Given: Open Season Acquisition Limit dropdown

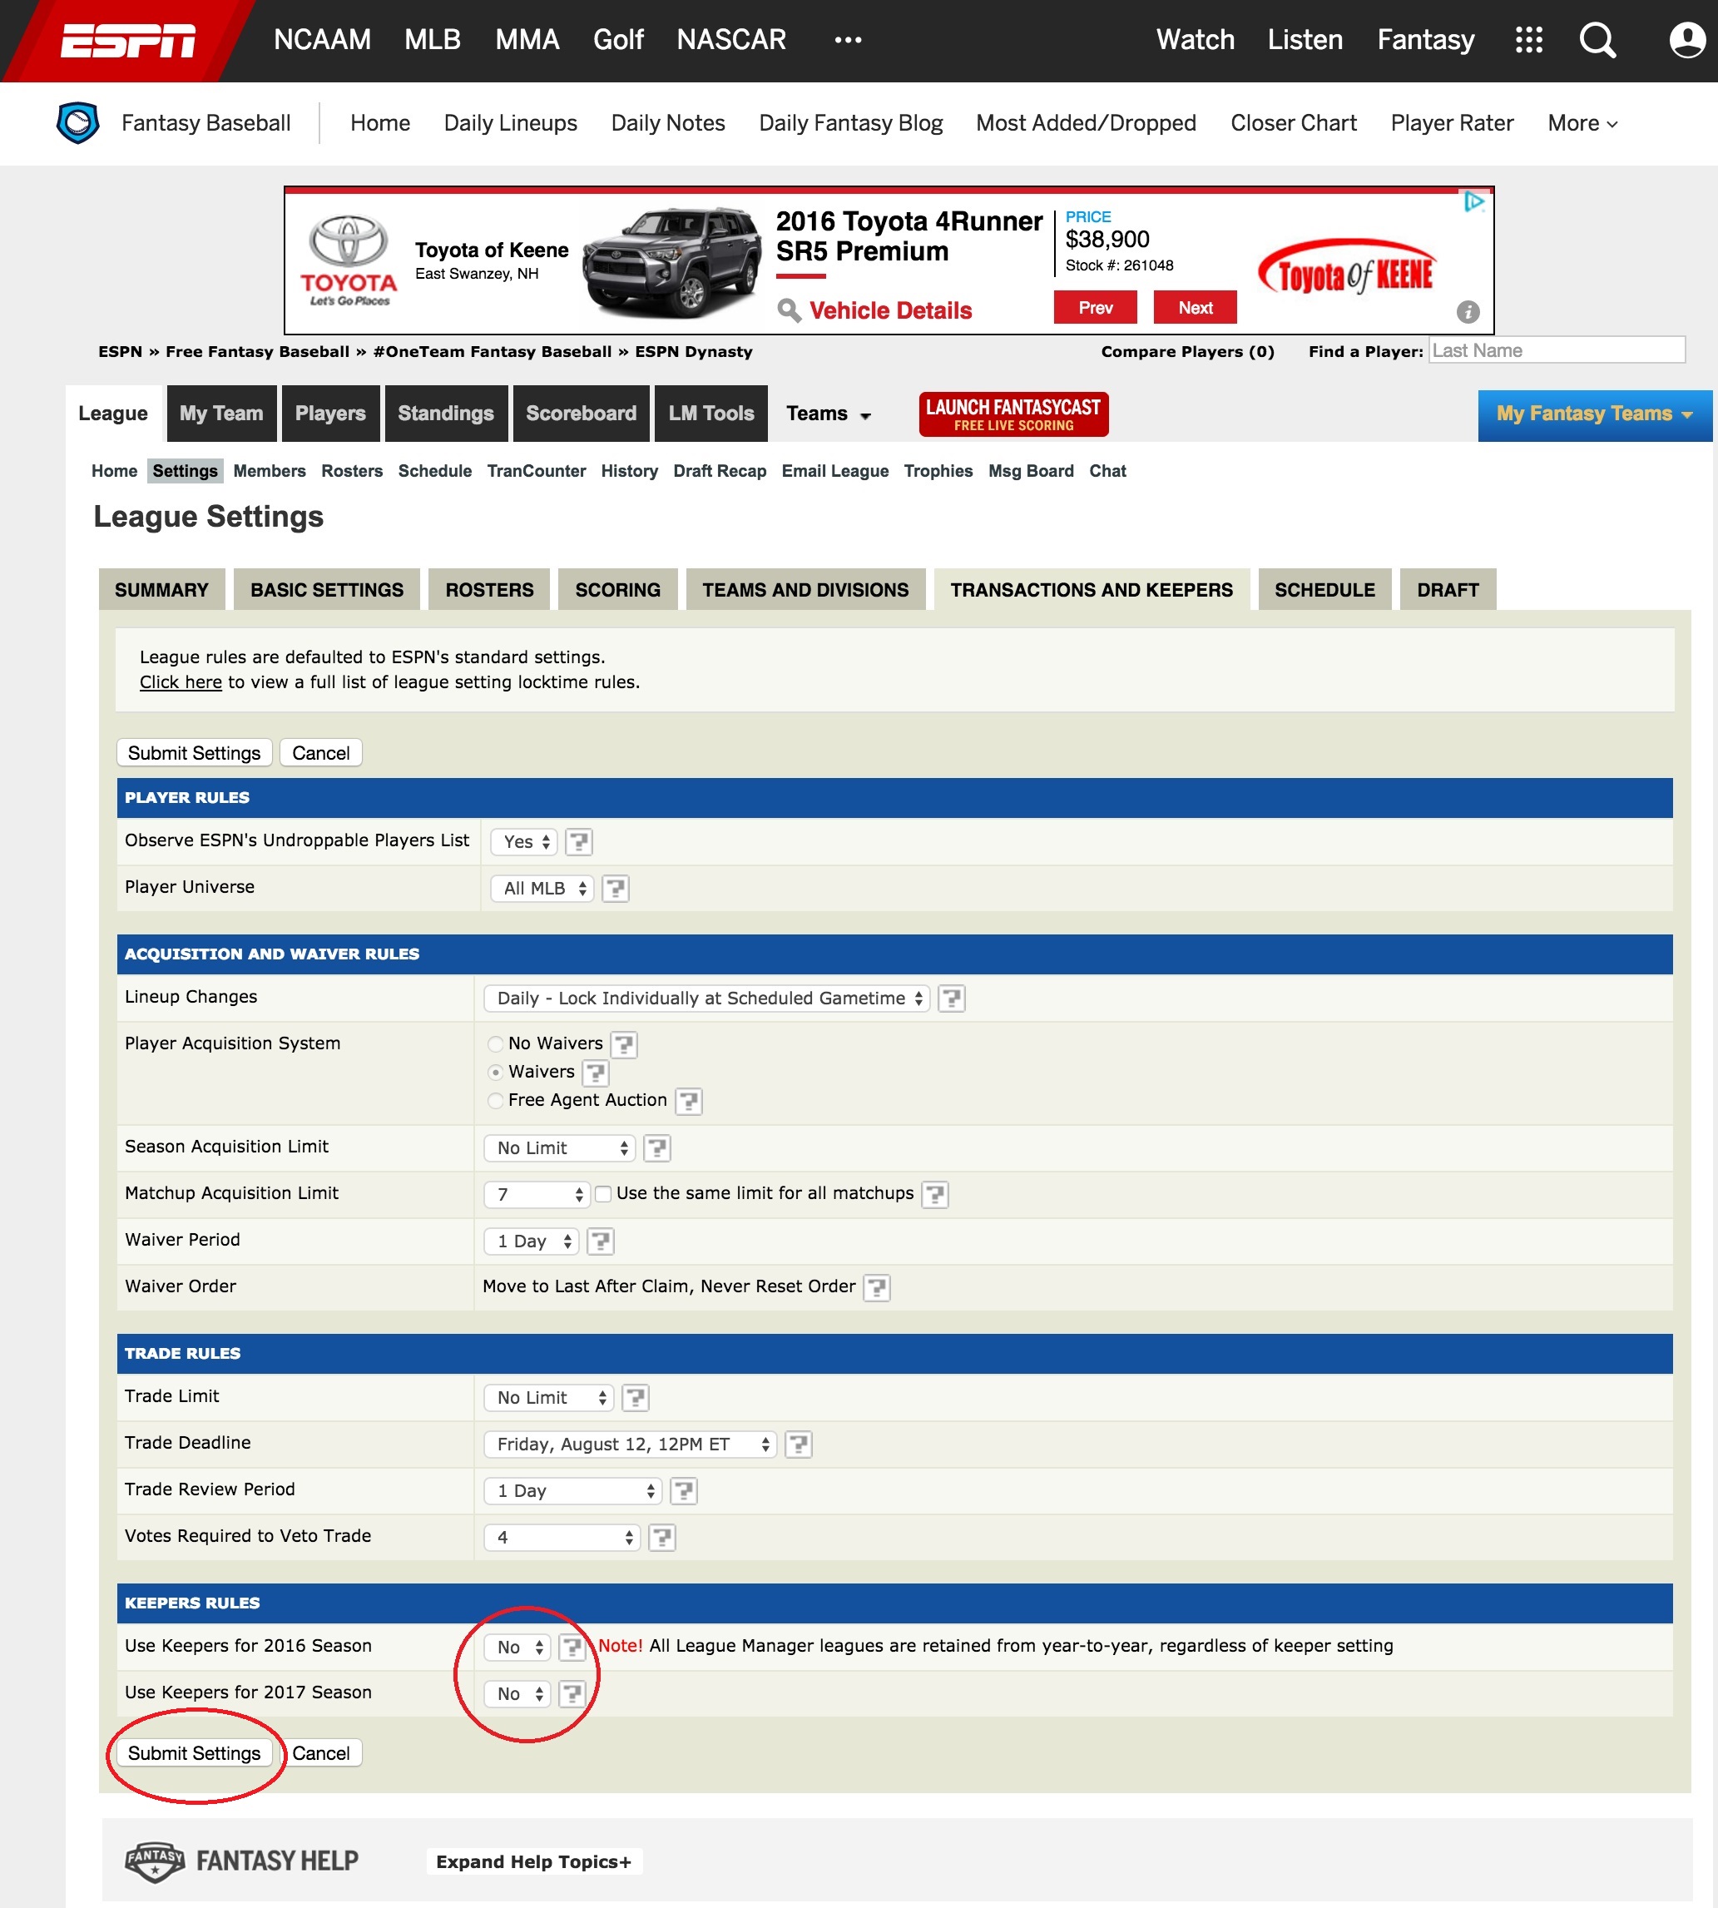Looking at the screenshot, I should [x=560, y=1148].
